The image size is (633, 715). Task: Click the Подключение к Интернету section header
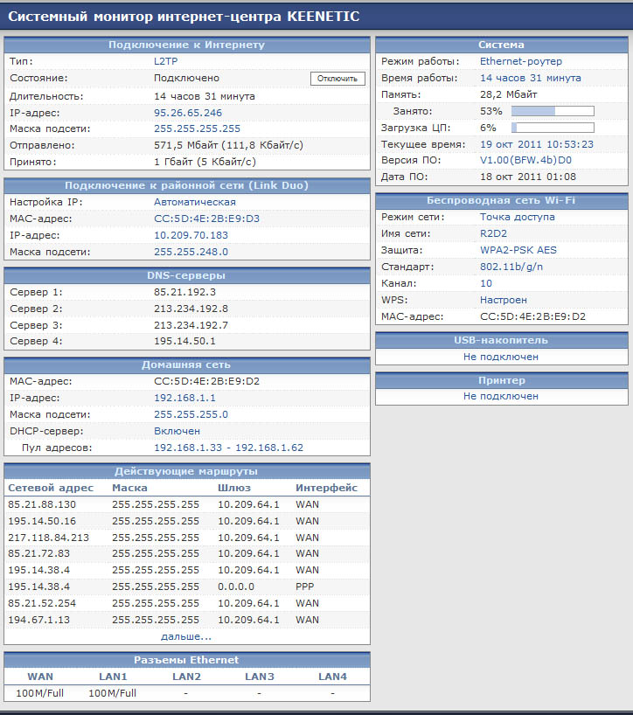tap(186, 45)
